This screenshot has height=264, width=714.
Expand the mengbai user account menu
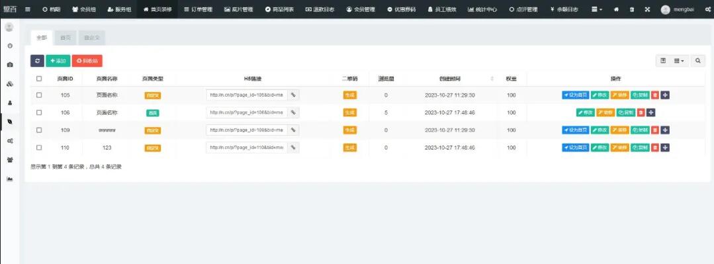[x=678, y=9]
